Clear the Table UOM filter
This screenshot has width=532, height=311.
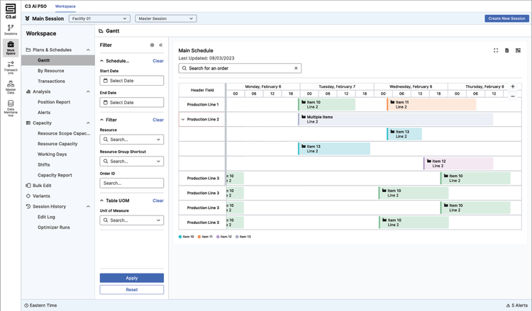[158, 200]
